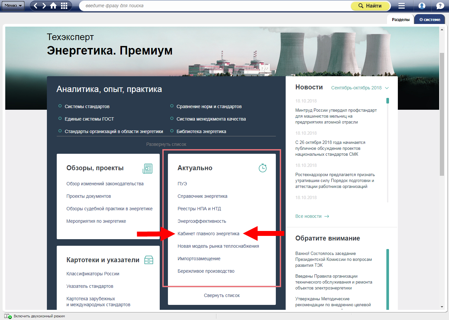Screen dimensions: 449x320
Task: Open the Меню dropdown
Action: (x=13, y=6)
